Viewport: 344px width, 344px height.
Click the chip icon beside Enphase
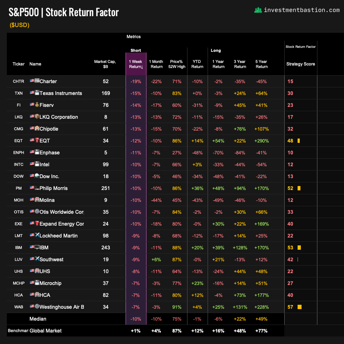37,152
